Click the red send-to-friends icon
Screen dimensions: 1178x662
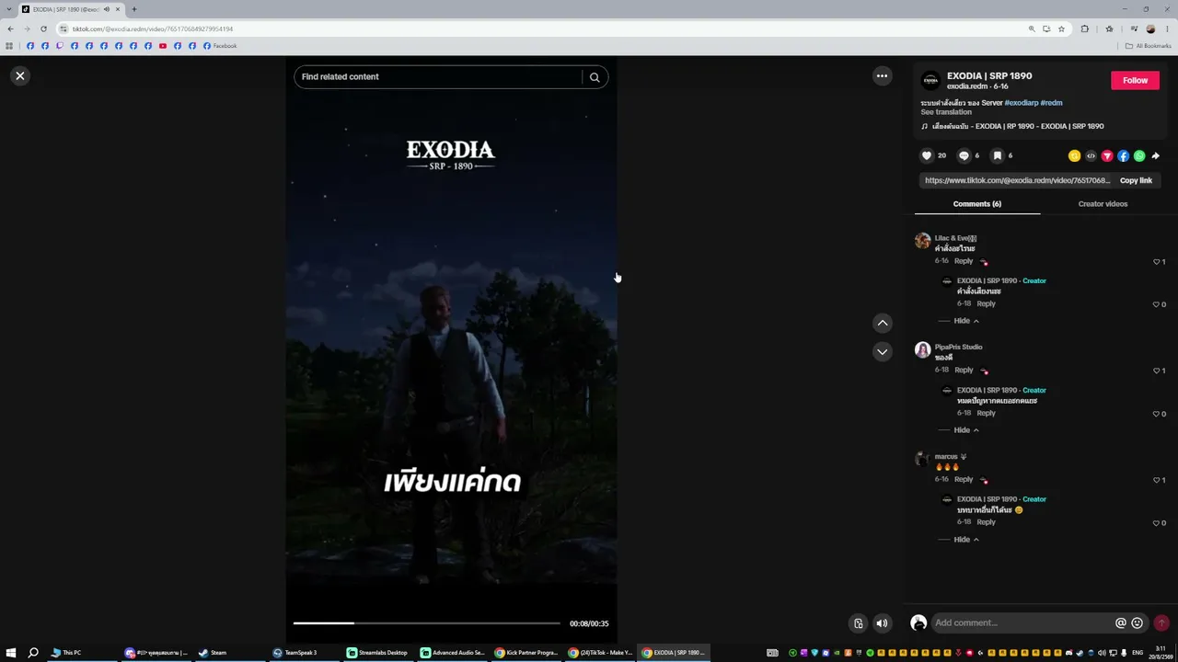[x=1107, y=156]
